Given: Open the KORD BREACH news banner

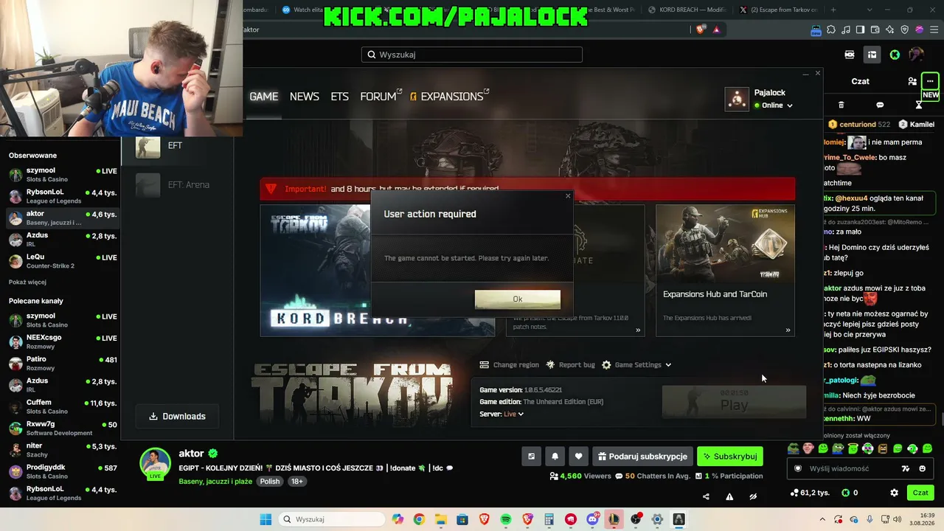Looking at the screenshot, I should [x=378, y=270].
